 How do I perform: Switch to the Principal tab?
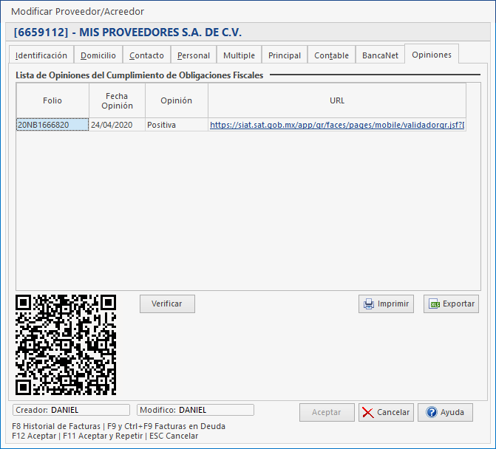pyautogui.click(x=285, y=55)
